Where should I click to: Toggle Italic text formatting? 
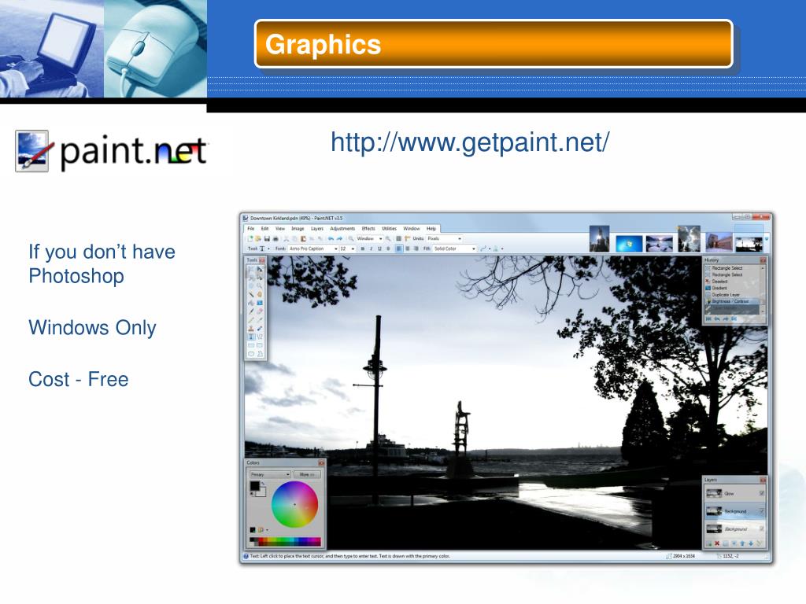(372, 249)
